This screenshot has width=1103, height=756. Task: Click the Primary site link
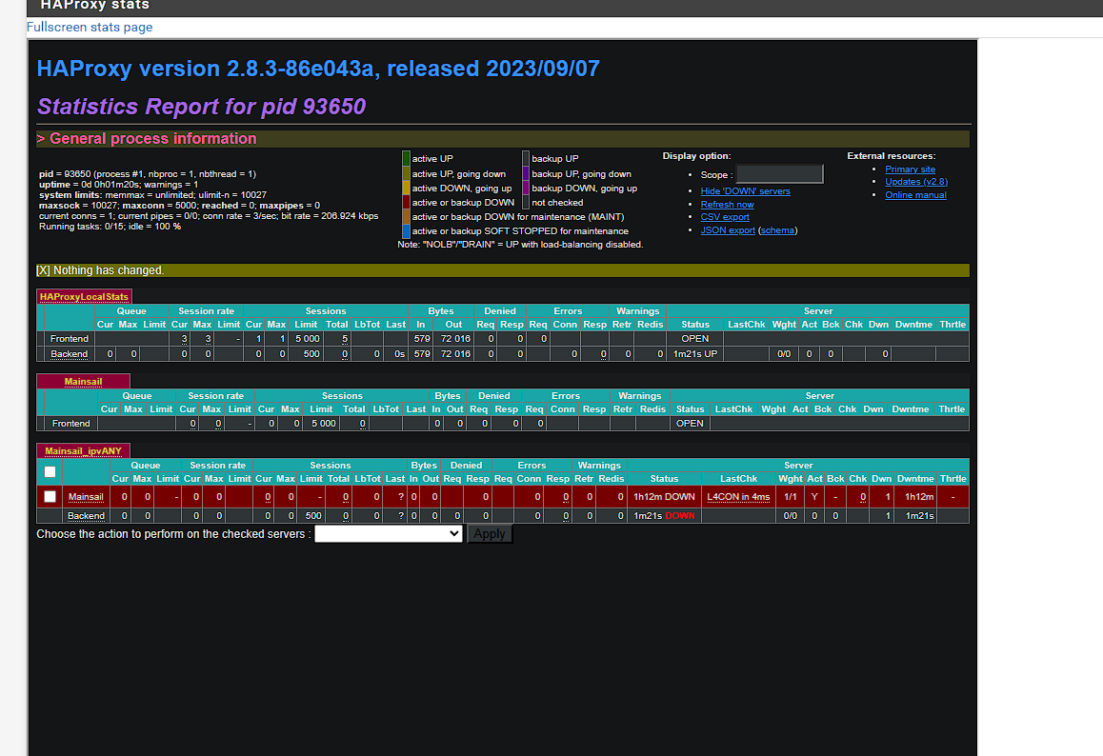(x=910, y=169)
